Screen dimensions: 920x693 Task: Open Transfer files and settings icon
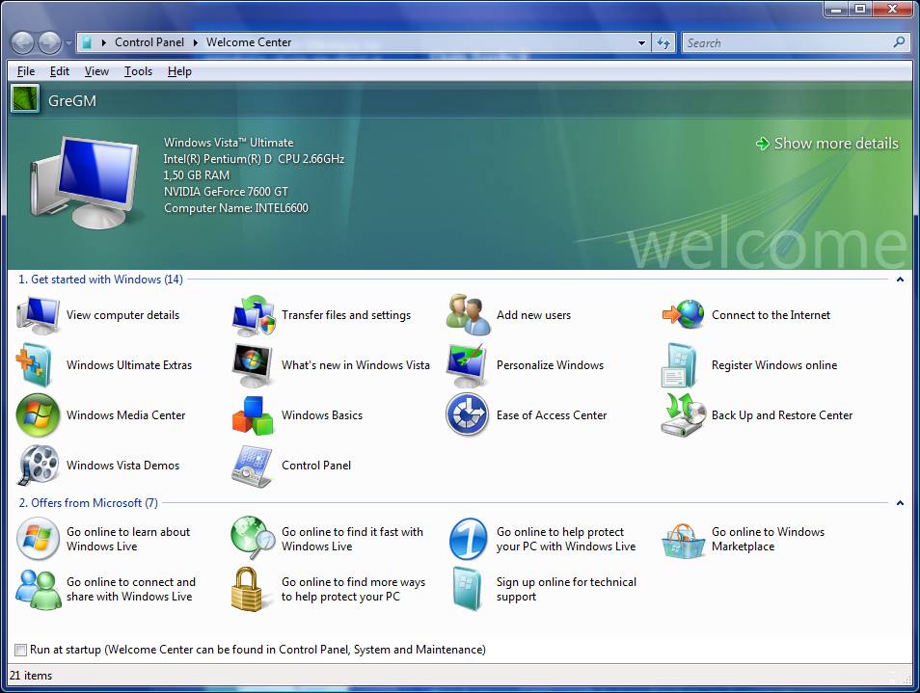[253, 315]
